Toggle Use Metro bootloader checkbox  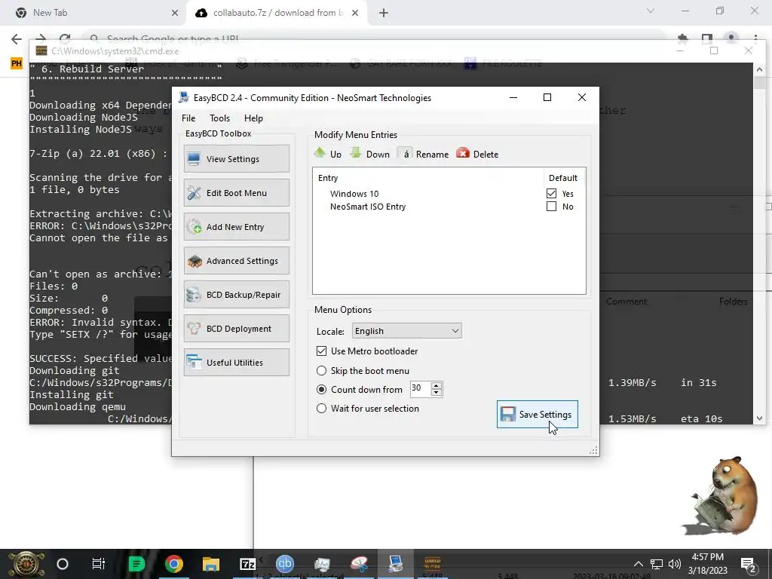click(x=321, y=351)
